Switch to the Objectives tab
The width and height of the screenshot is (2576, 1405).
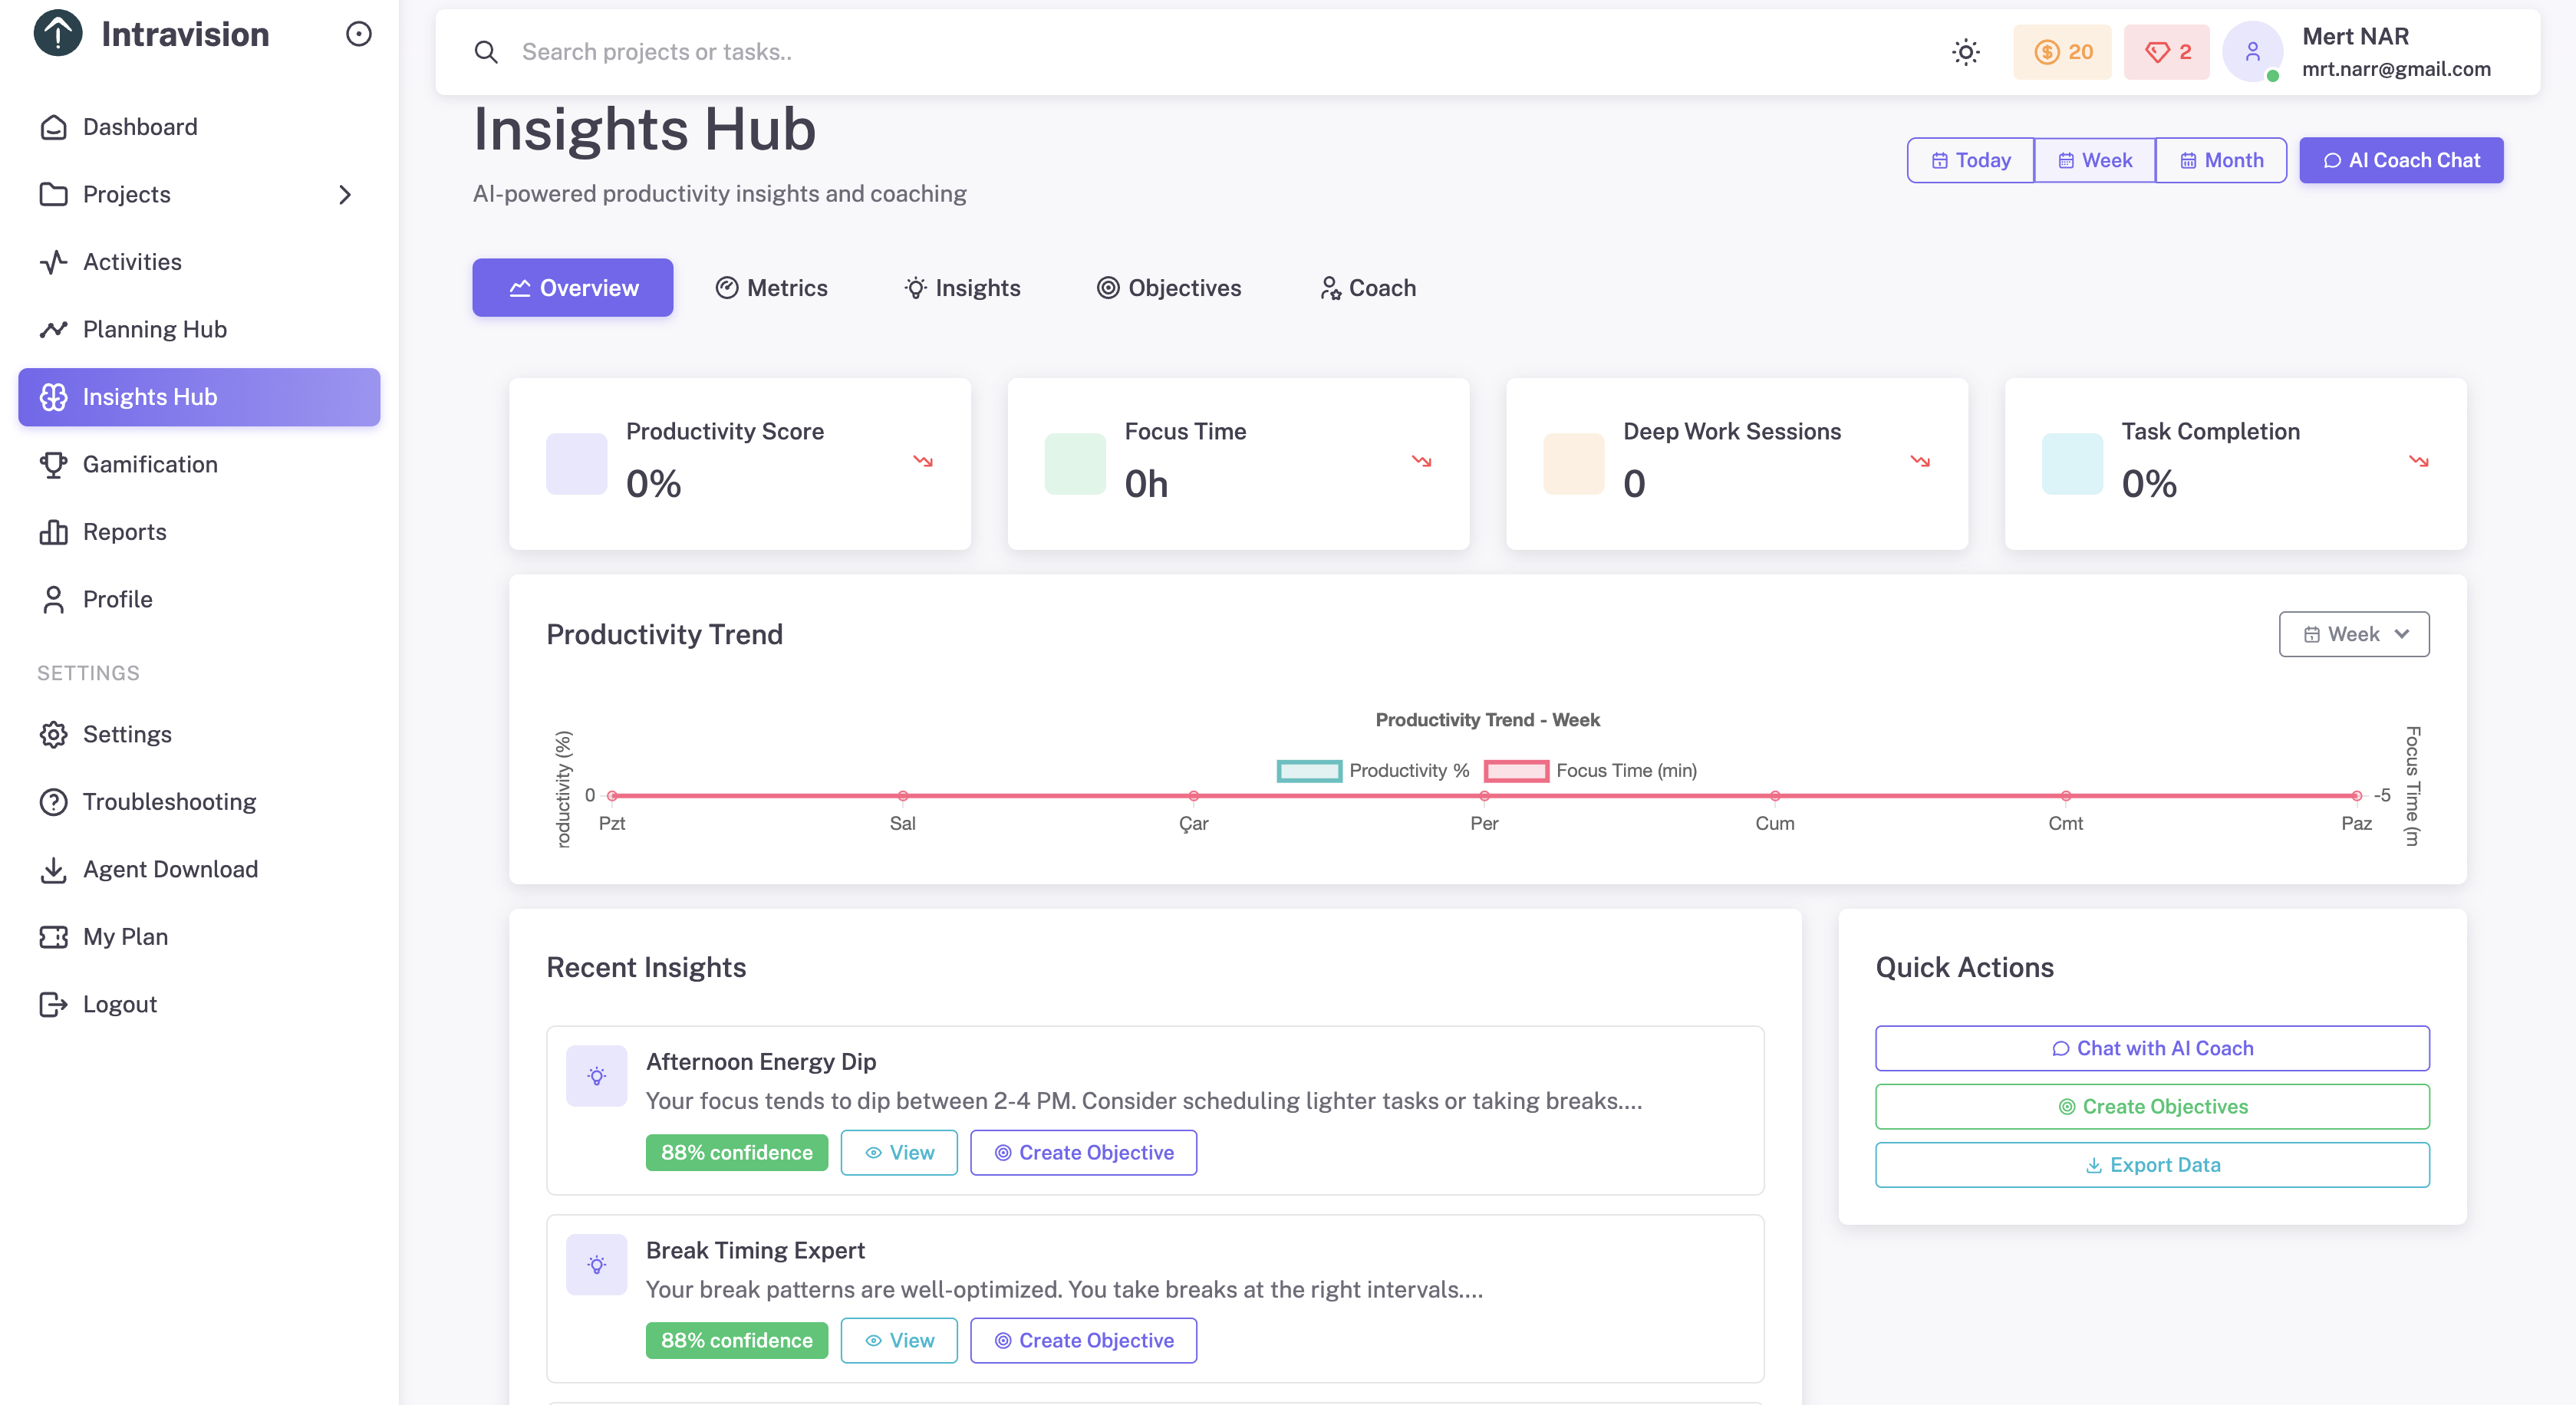(x=1168, y=288)
